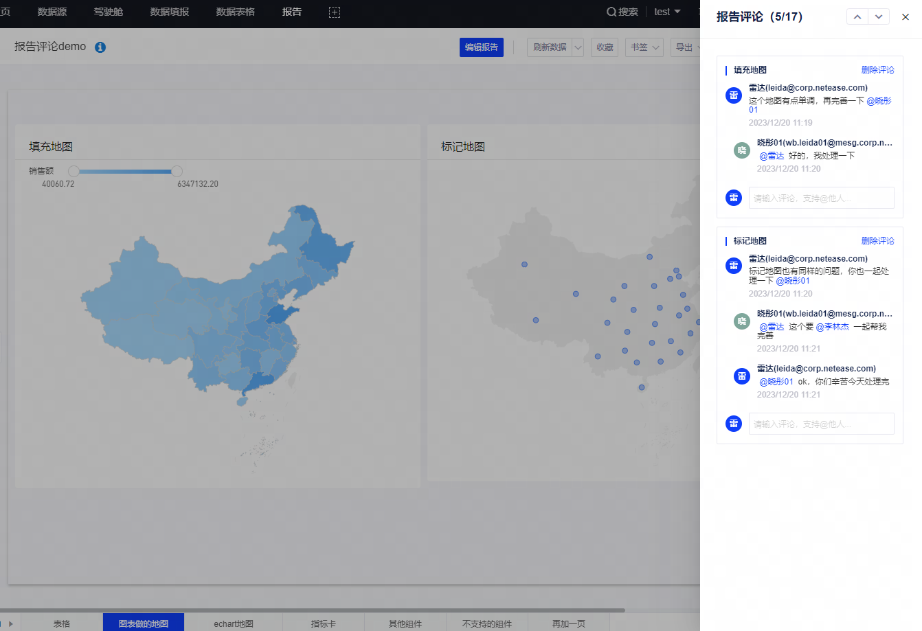Open the 书签 dropdown
Viewport: 922px width, 631px height.
tap(644, 47)
